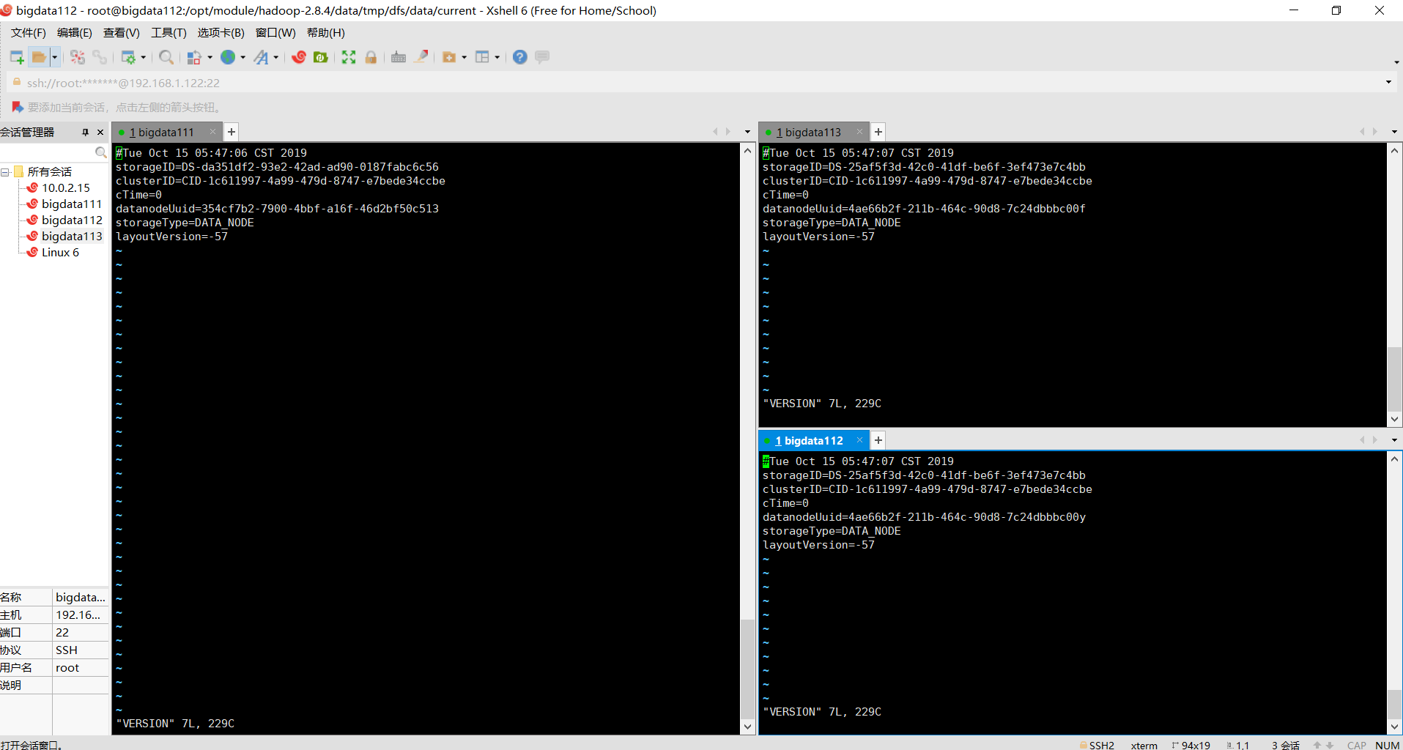Switch to the bigdata112 tab
This screenshot has width=1403, height=750.
tap(809, 441)
